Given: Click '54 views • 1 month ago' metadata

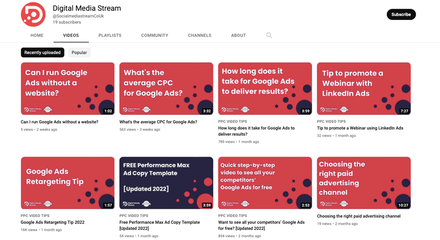Looking at the screenshot, I should [x=139, y=236].
